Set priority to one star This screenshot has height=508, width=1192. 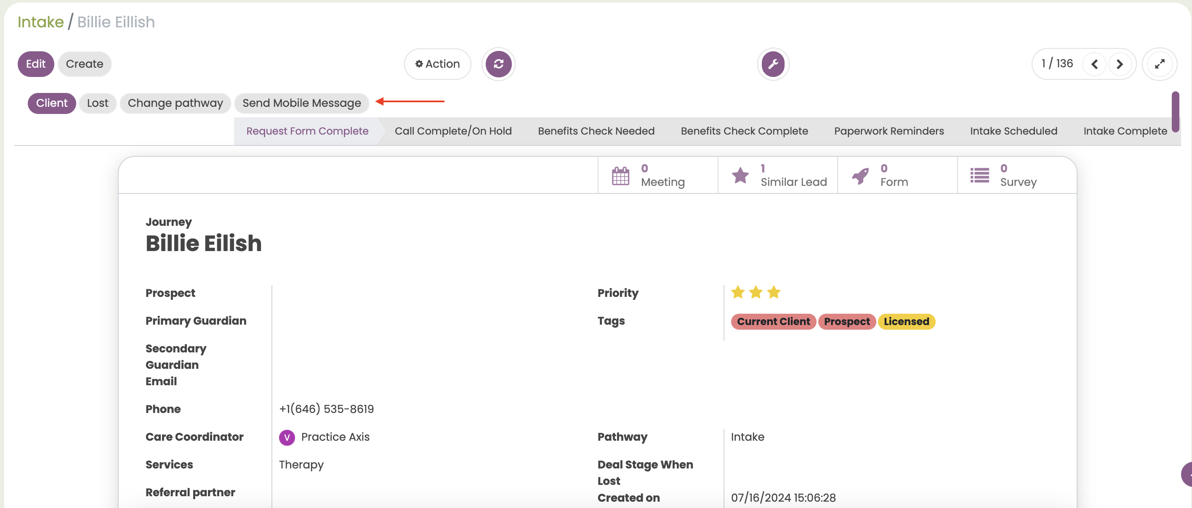pyautogui.click(x=738, y=292)
